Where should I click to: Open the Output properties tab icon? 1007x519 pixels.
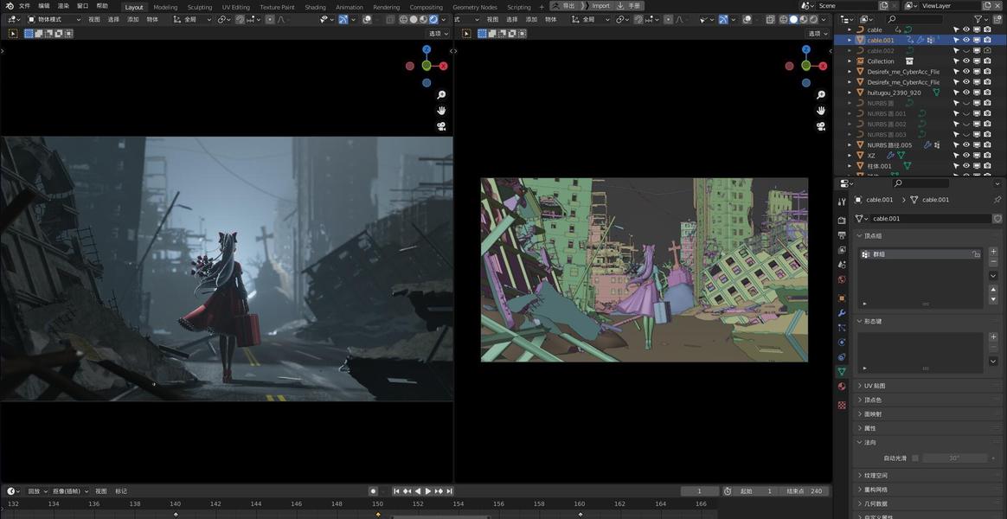tap(842, 235)
